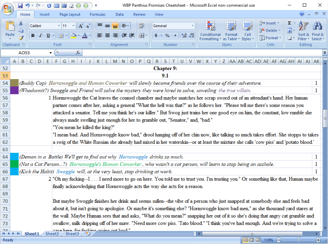The image size is (328, 244).
Task: Save the workbook from Quick Access Toolbar
Action: (20, 5)
